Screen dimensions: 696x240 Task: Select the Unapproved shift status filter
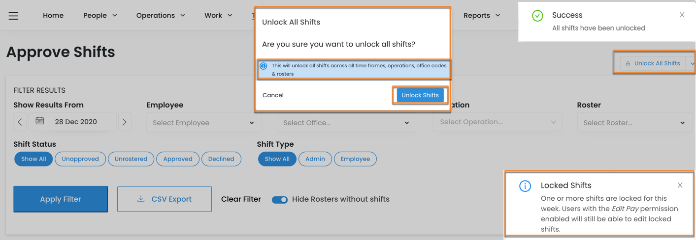(x=80, y=159)
